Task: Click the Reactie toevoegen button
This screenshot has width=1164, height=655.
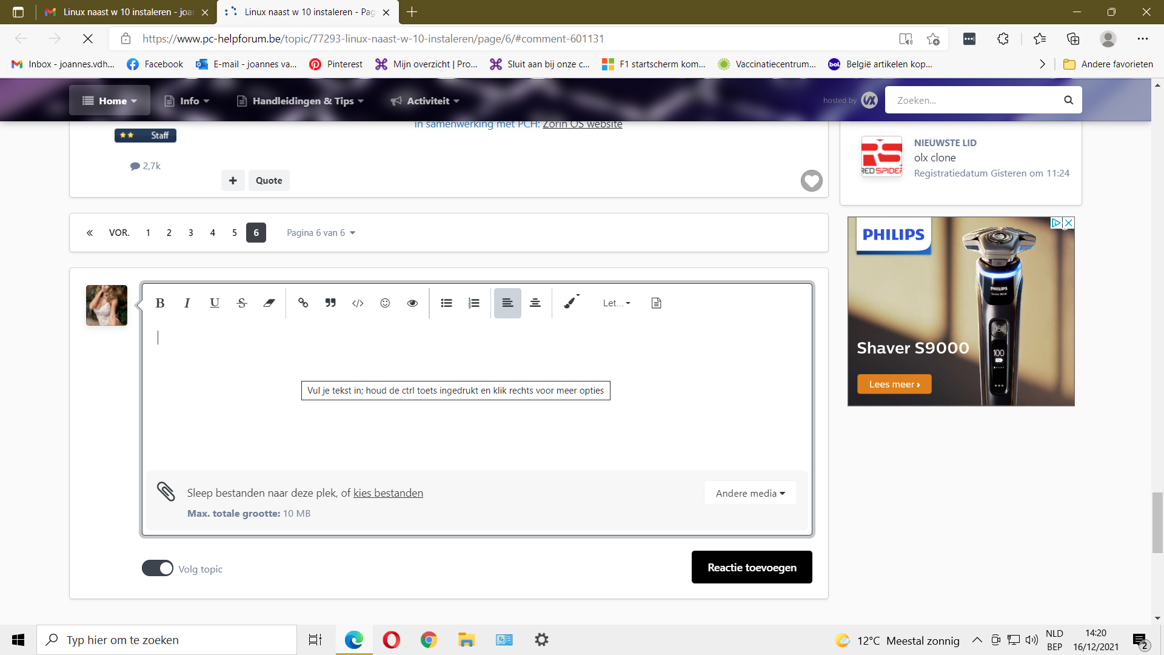Action: click(x=752, y=568)
